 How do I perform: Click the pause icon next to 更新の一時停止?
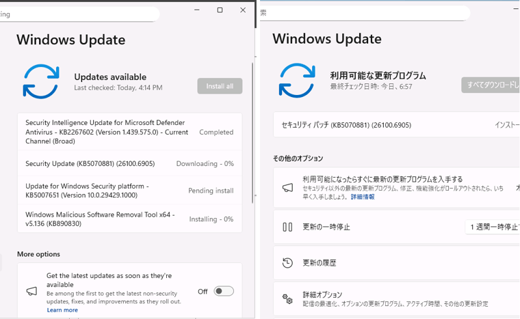pos(287,227)
